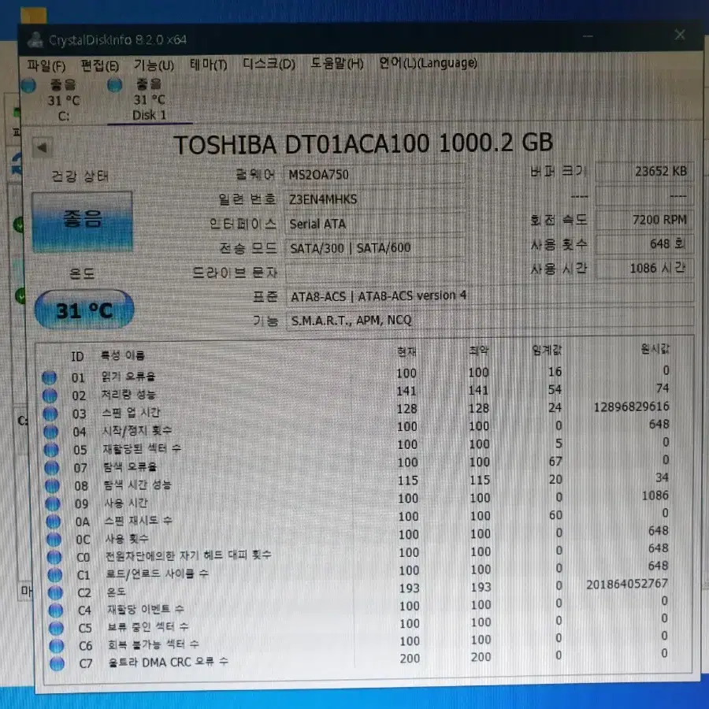Click the 23652 KB buffer size value

[644, 172]
